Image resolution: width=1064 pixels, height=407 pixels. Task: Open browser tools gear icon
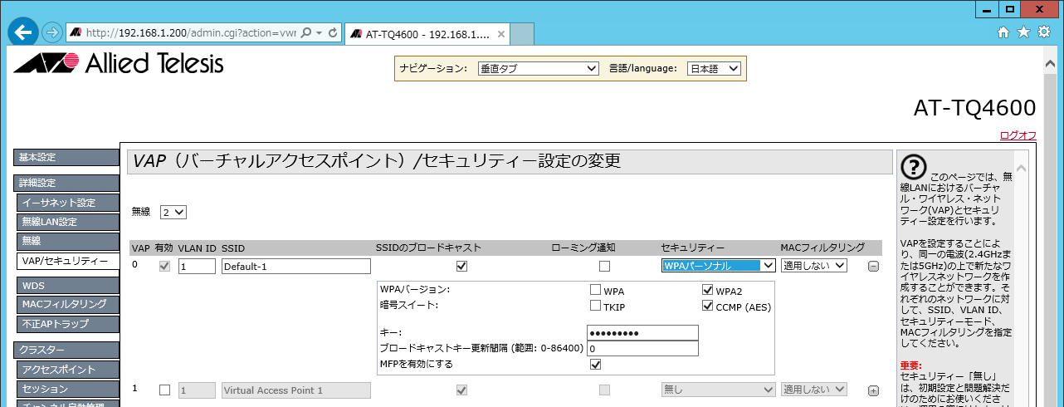[x=1044, y=32]
